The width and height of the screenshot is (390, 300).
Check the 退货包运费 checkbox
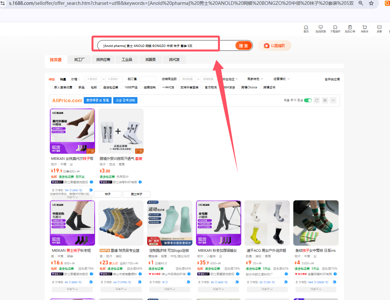(100, 87)
